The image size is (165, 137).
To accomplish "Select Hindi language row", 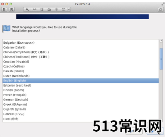I will tap(81, 119).
